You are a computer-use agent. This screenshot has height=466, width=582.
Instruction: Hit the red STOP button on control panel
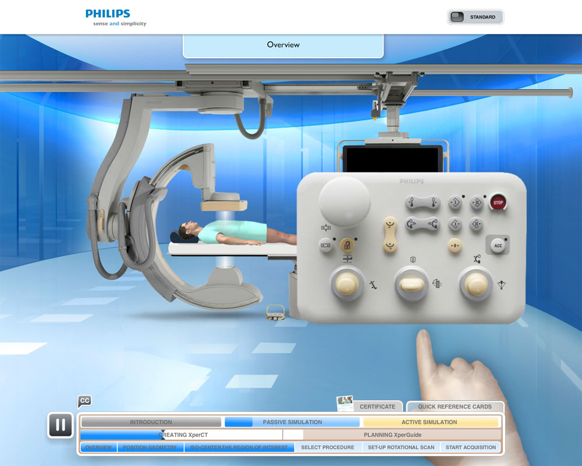498,203
